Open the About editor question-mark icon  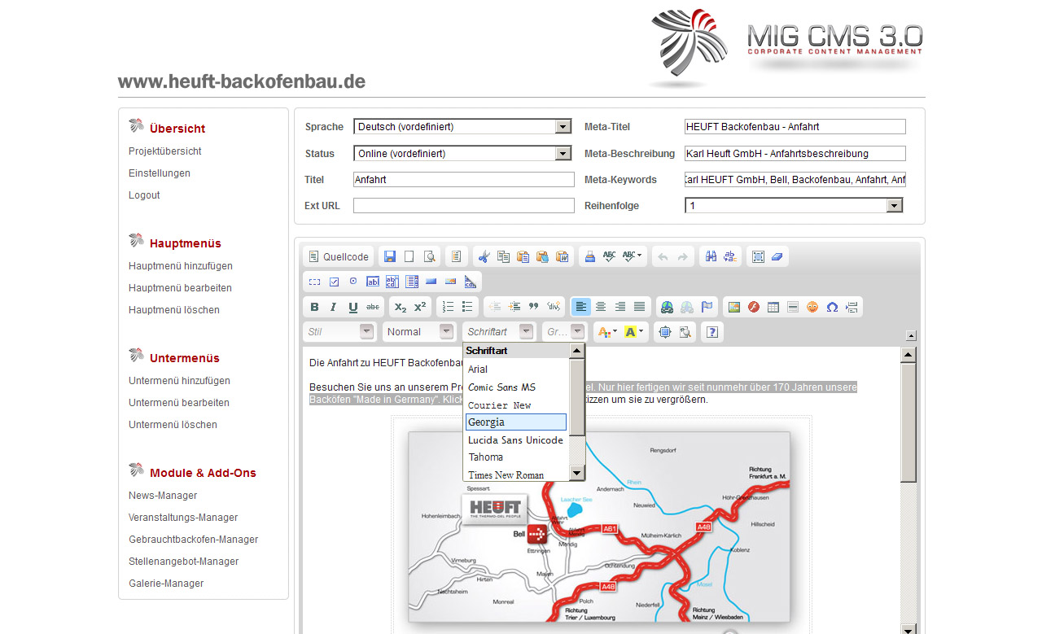pyautogui.click(x=712, y=332)
